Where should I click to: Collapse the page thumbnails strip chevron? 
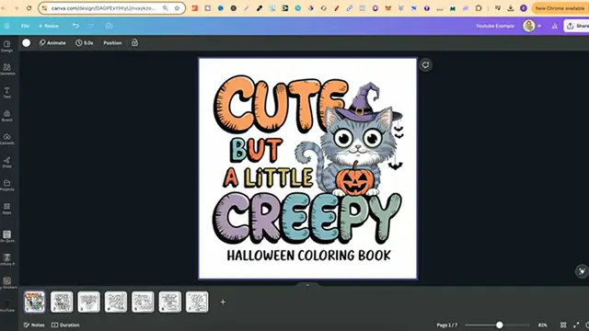tap(307, 285)
